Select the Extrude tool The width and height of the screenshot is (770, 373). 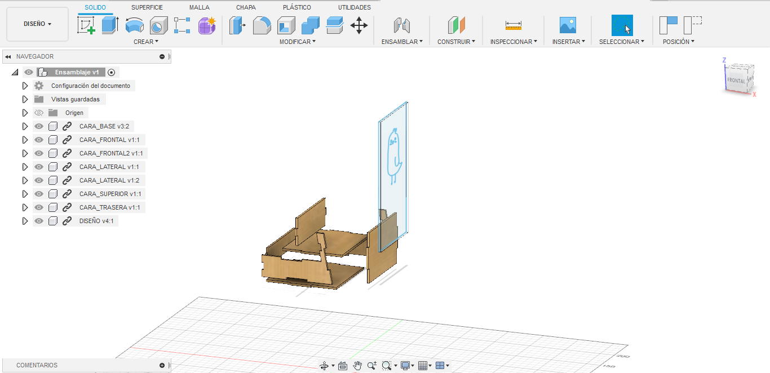click(110, 25)
